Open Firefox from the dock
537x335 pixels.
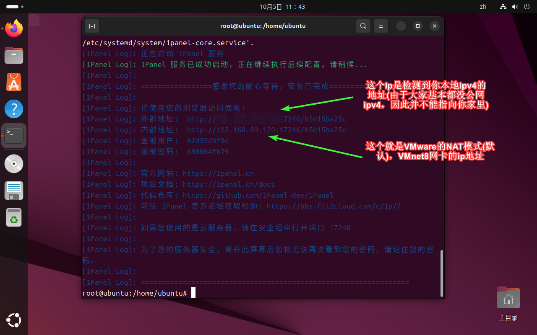point(14,28)
